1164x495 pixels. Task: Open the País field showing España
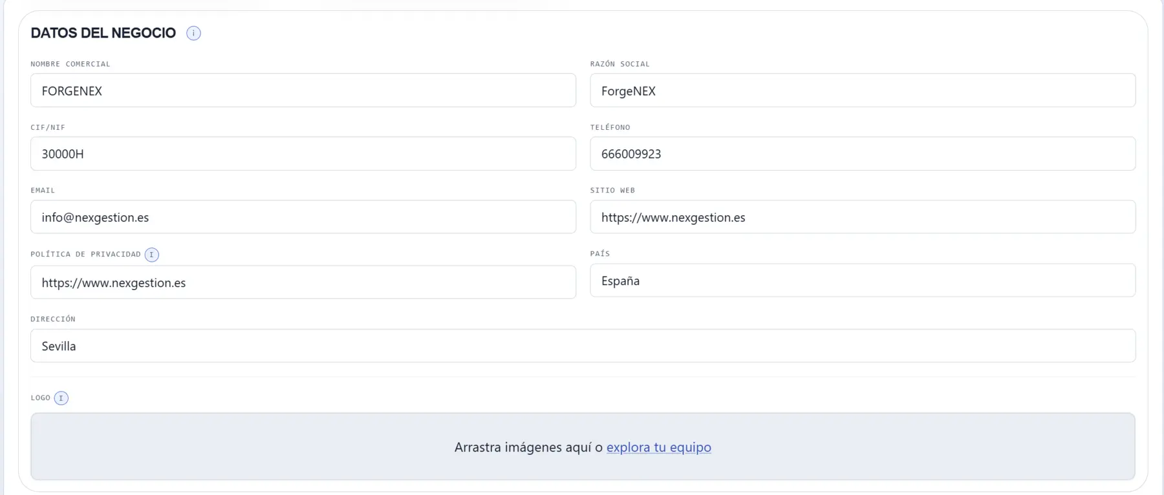coord(863,280)
